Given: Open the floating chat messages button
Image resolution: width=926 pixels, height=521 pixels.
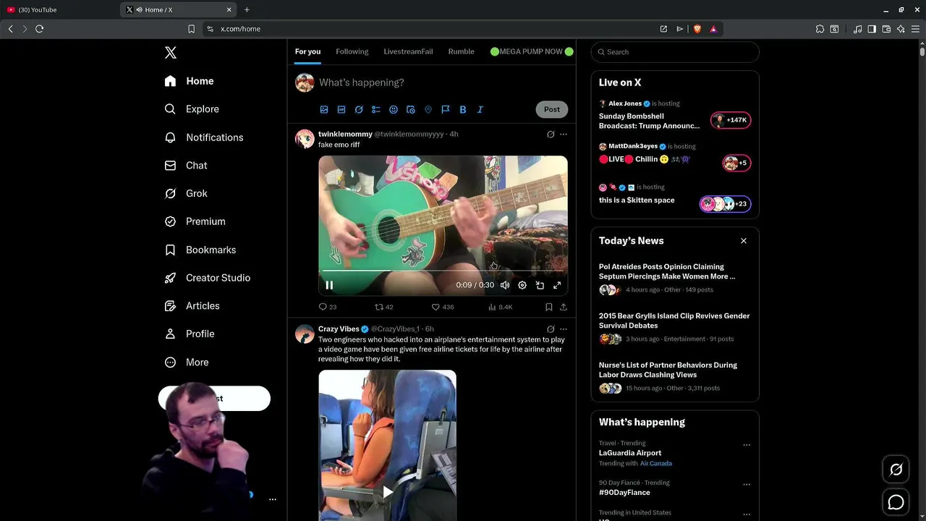Looking at the screenshot, I should click(x=896, y=502).
